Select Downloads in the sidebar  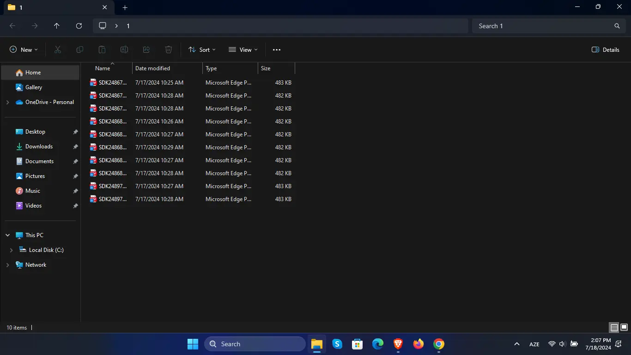39,147
